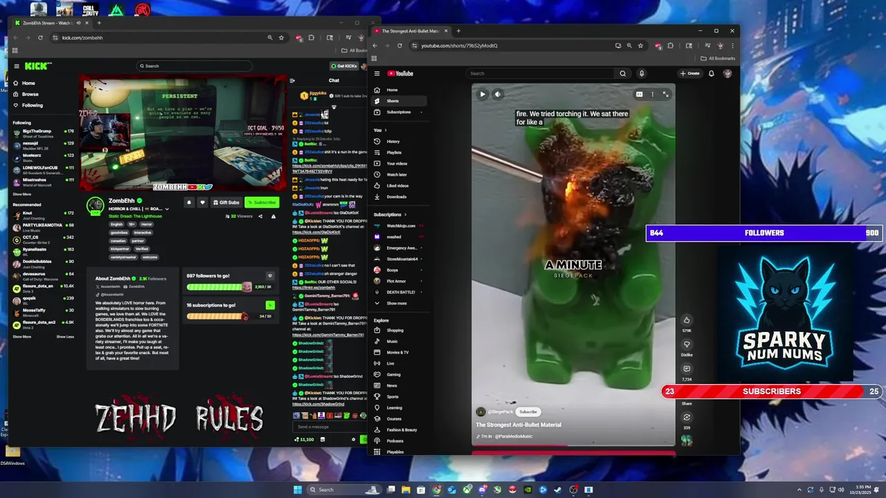Click Show More under Recommended list
This screenshot has width=886, height=498.
pyautogui.click(x=21, y=337)
